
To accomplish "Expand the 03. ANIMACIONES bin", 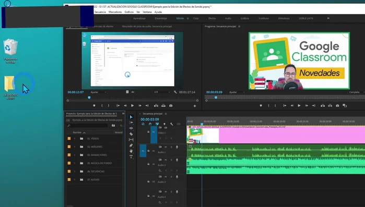I will (x=75, y=155).
